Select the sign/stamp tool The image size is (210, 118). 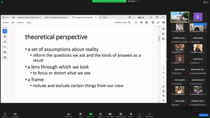coord(5,57)
